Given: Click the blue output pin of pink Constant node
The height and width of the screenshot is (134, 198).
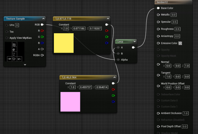Looking at the screenshot, I should 113,102.
